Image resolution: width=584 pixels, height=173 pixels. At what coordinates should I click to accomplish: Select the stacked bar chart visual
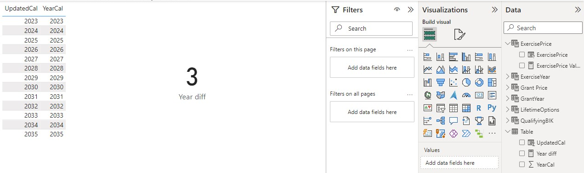click(x=427, y=57)
